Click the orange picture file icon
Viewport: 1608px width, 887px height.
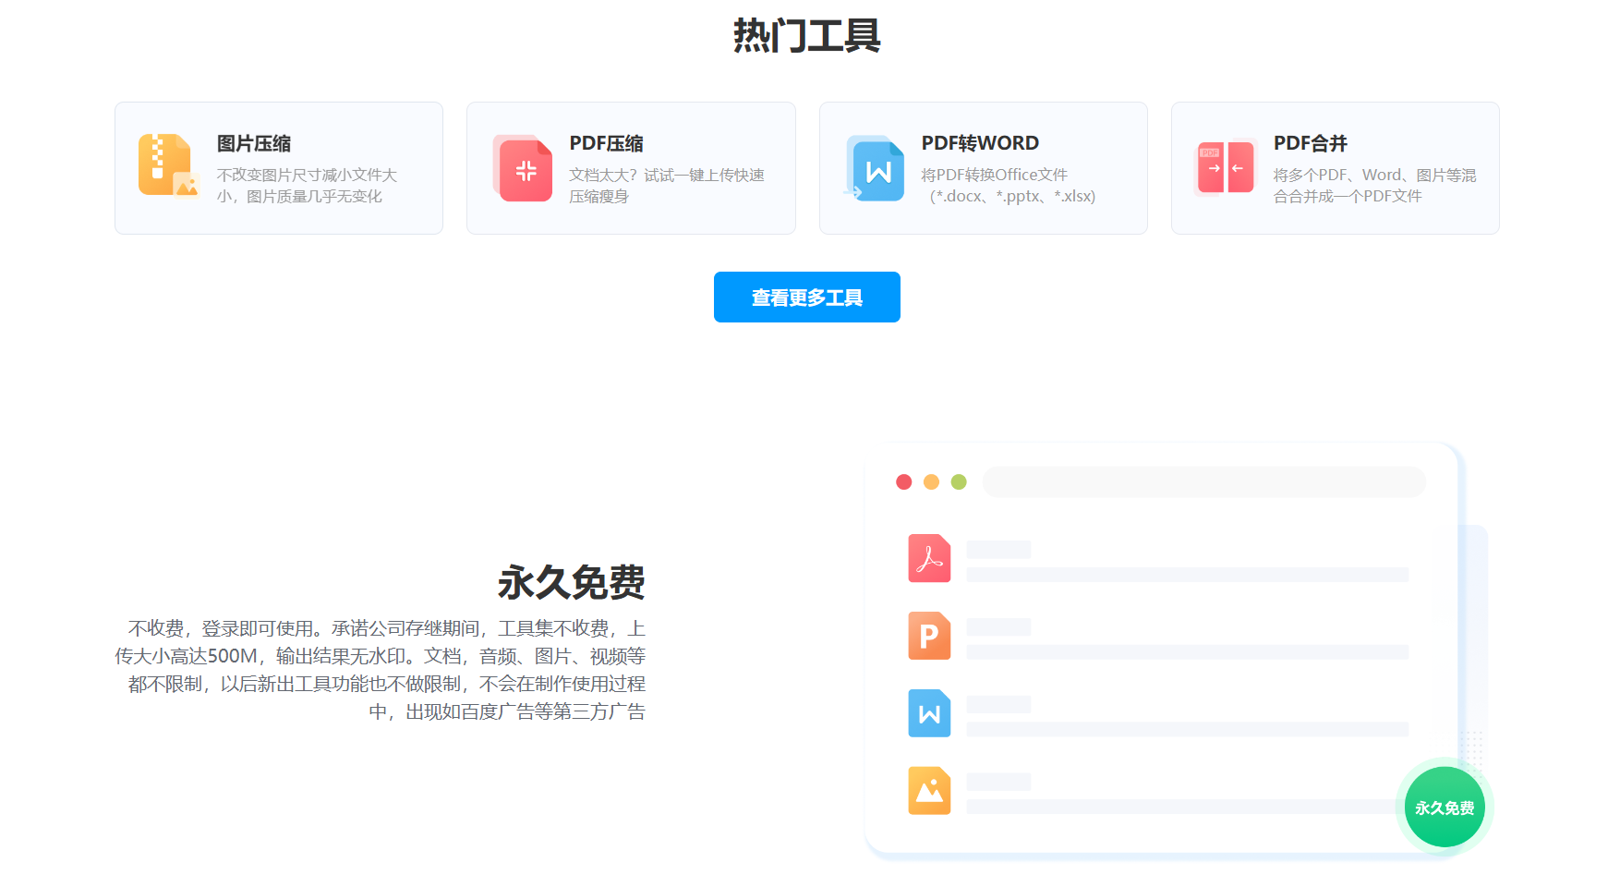coord(930,791)
